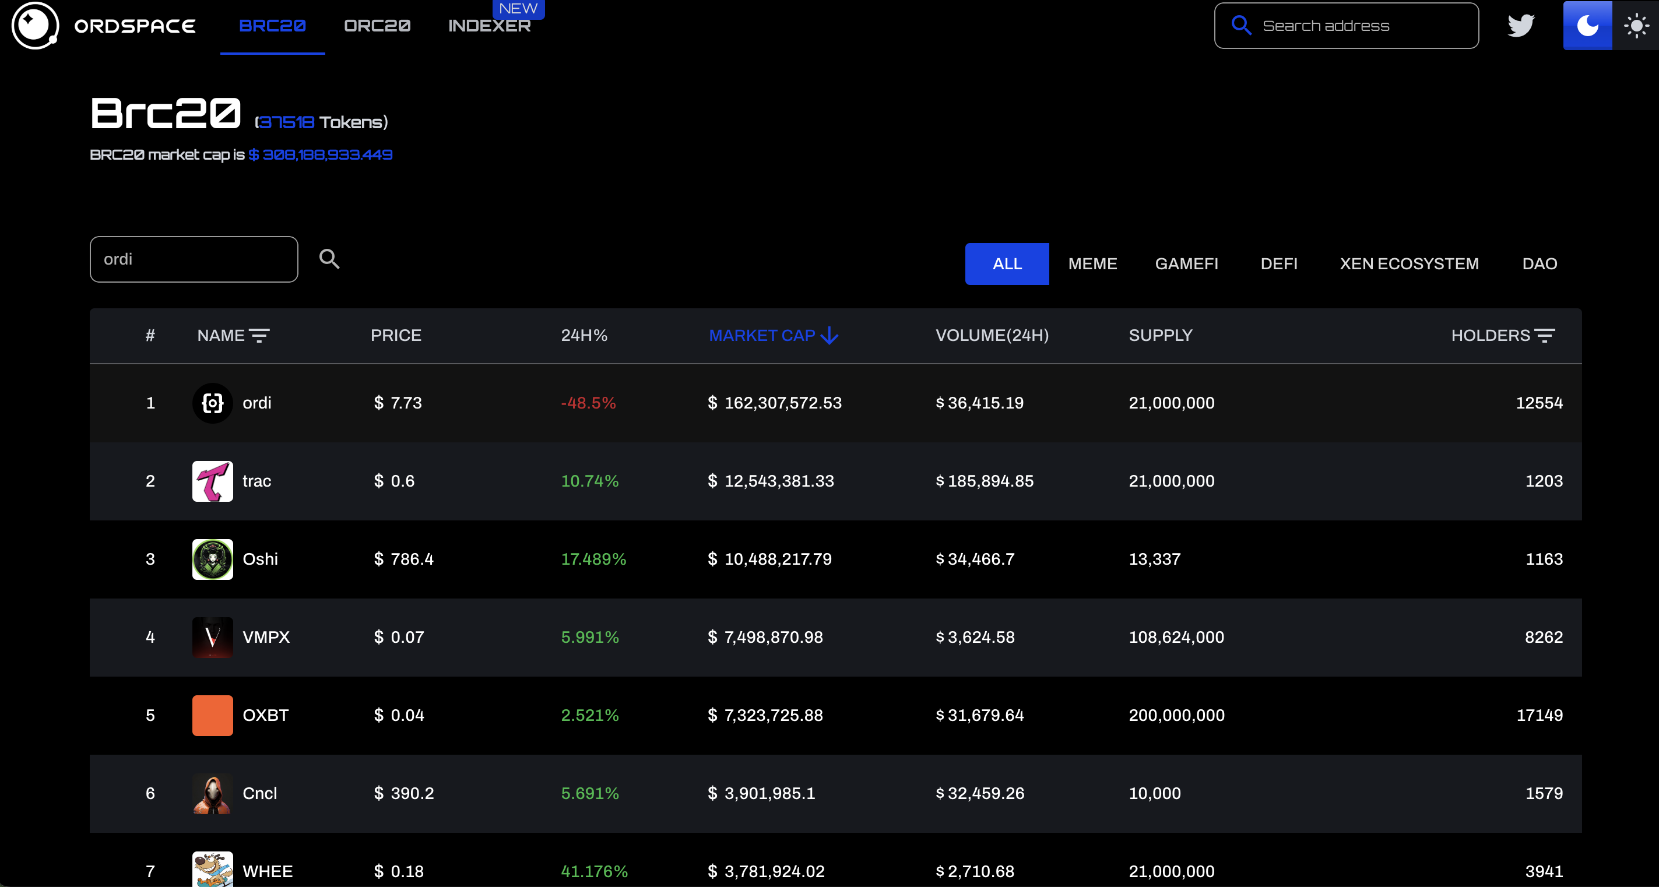Viewport: 1659px width, 887px height.
Task: Enable dark mode with the moon button
Action: 1587,26
